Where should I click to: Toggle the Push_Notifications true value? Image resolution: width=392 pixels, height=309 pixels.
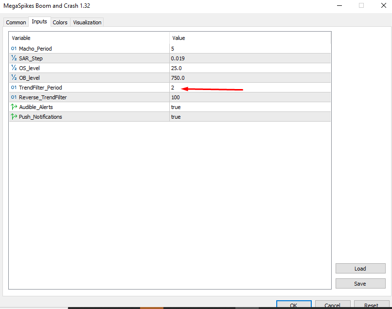[250, 117]
